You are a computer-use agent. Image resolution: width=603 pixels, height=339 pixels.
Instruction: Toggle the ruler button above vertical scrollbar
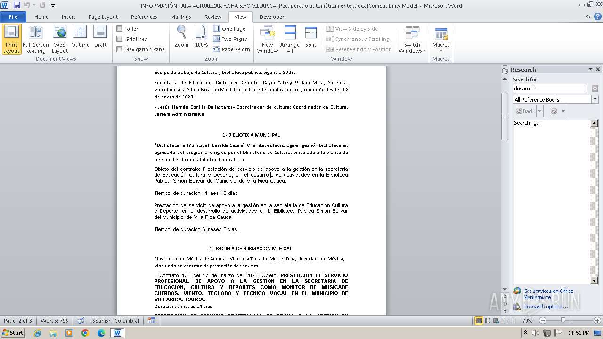(x=505, y=70)
